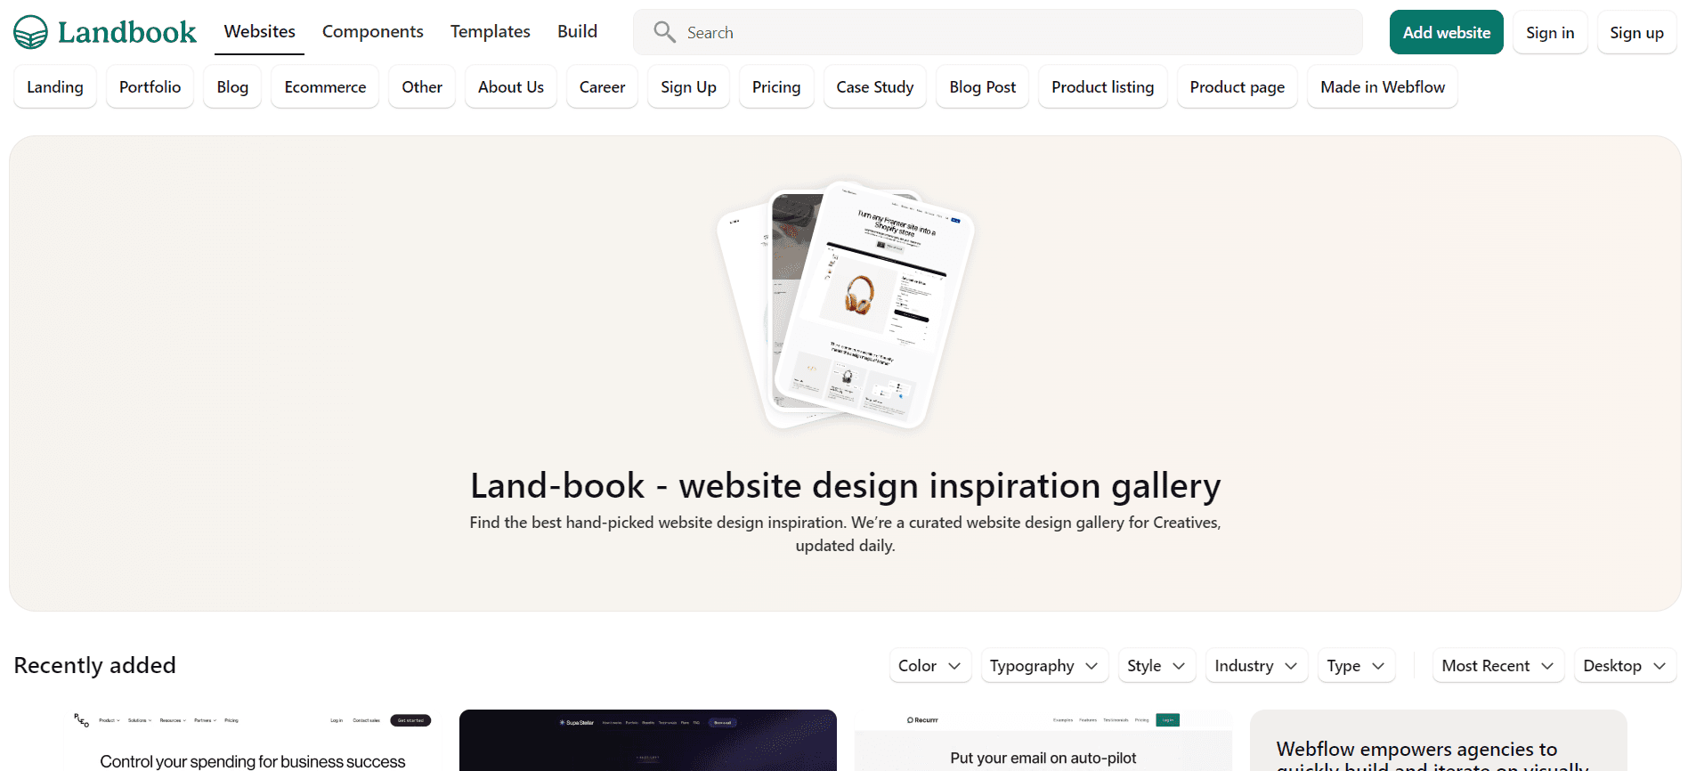Click the Sign up button

coord(1636,32)
